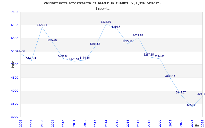Screen dimensions: 205x128
Task: Select the peak value 6536.56
Action: pyautogui.click(x=106, y=22)
